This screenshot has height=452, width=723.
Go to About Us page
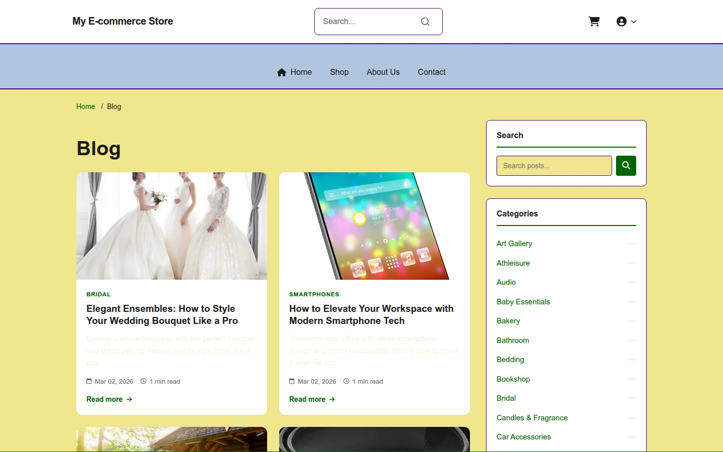coord(383,72)
